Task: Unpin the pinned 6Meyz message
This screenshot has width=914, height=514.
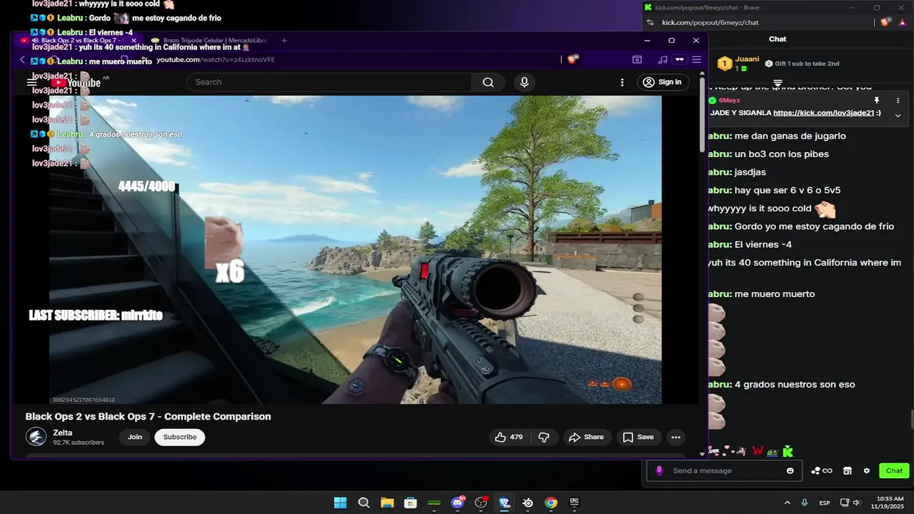Action: (877, 101)
